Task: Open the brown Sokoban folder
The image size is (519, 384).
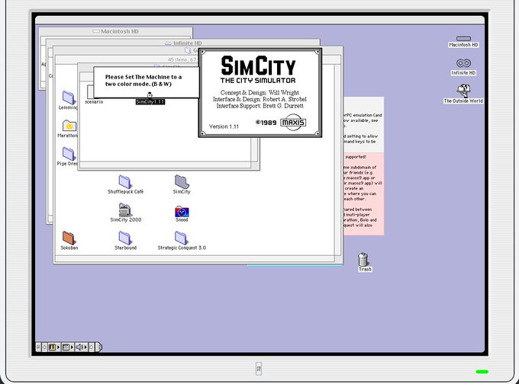Action: tap(69, 238)
